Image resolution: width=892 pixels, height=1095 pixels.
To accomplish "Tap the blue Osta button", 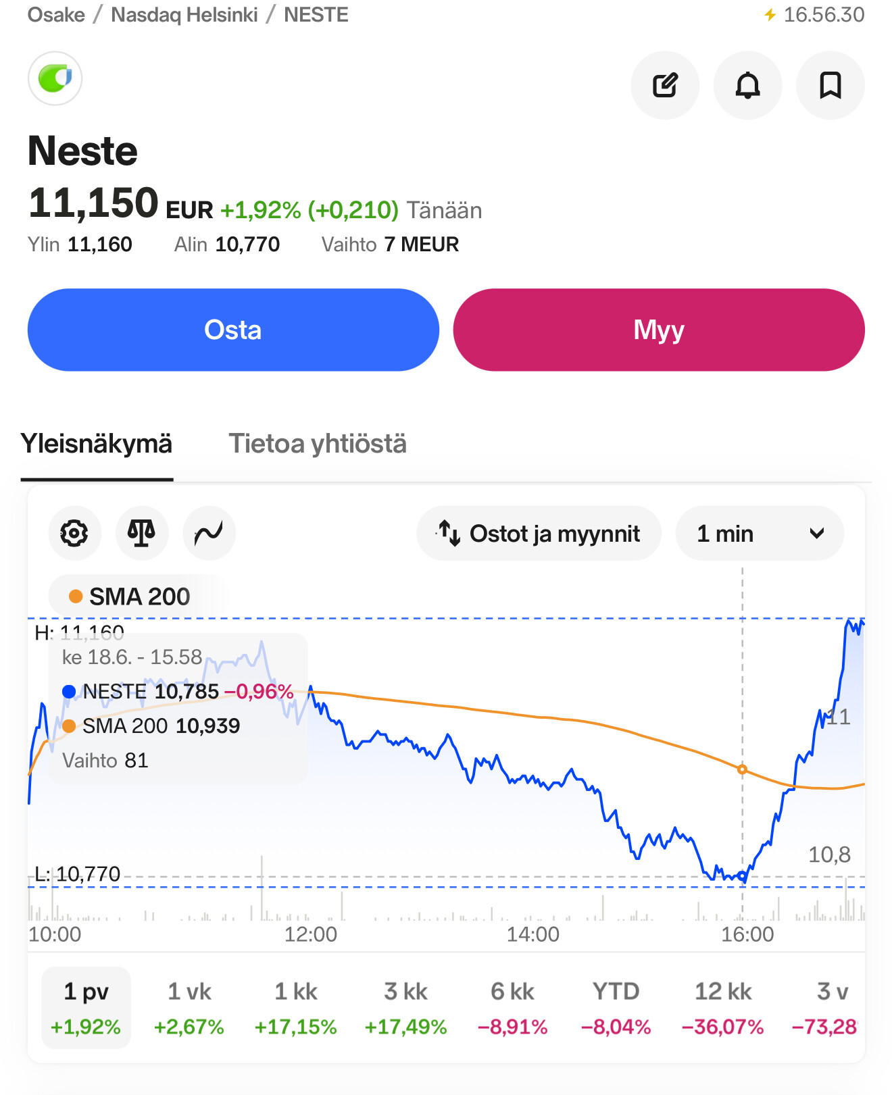I will (233, 330).
